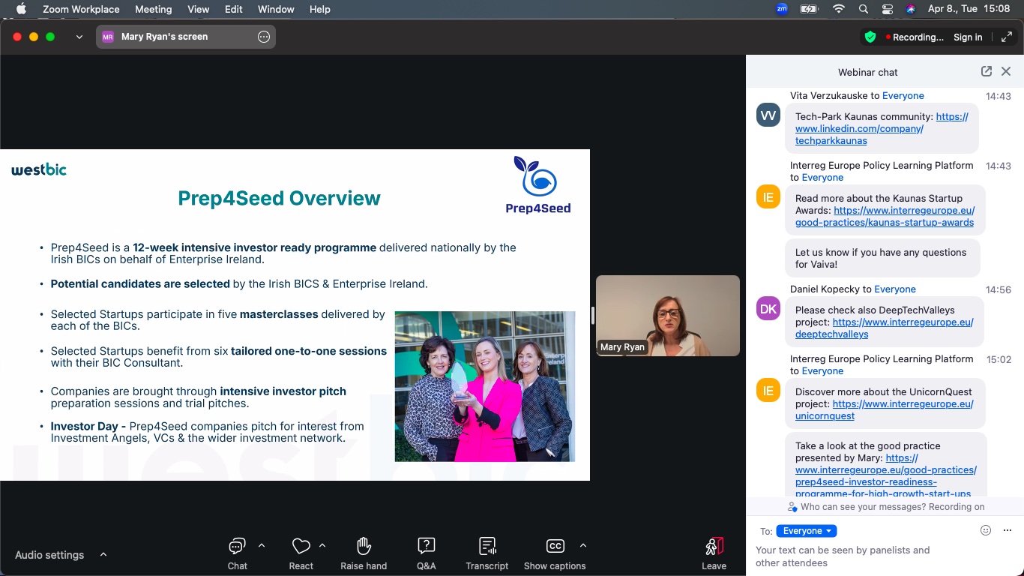
Task: Click the chat message input field
Action: [x=862, y=556]
